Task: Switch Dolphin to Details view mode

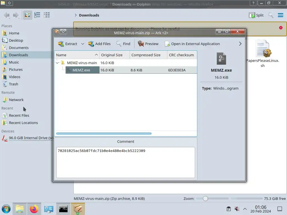Action: pyautogui.click(x=47, y=15)
